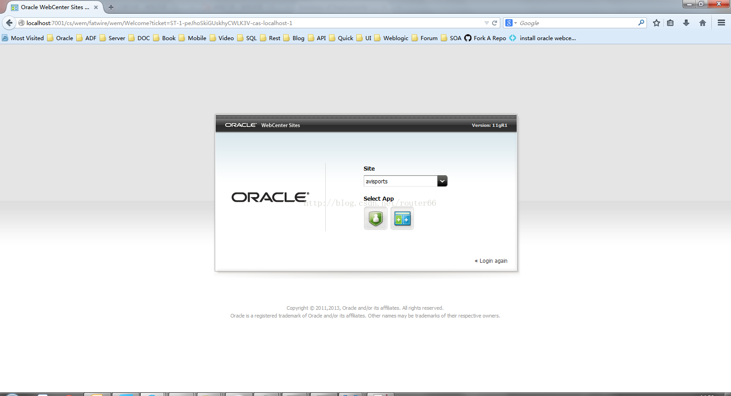This screenshot has height=396, width=731.
Task: Open the Admin app shield icon
Action: pos(376,219)
